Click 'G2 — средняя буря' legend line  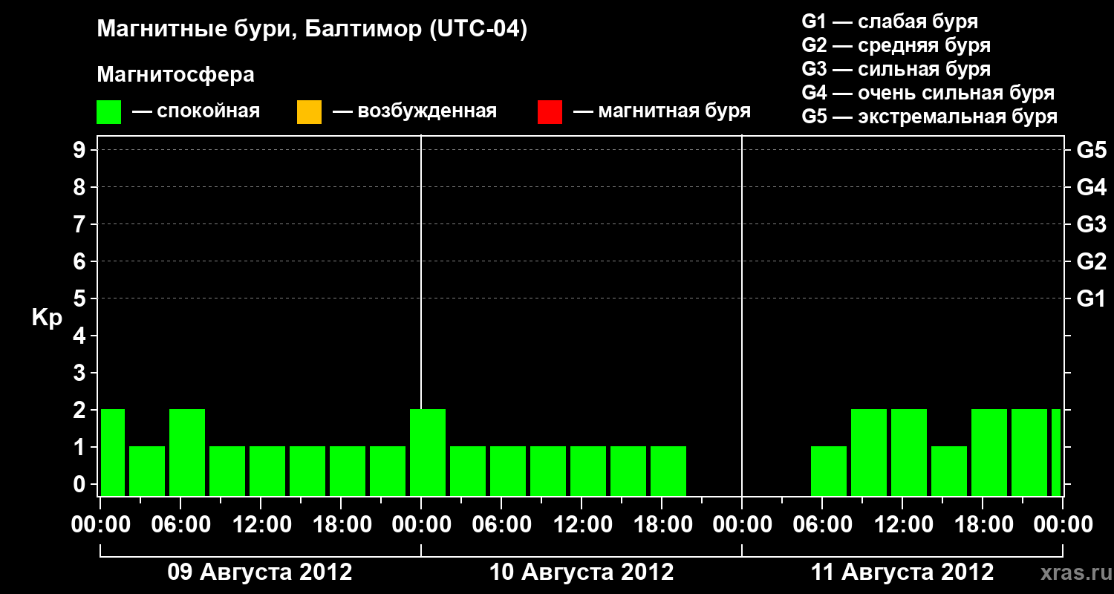tap(896, 45)
